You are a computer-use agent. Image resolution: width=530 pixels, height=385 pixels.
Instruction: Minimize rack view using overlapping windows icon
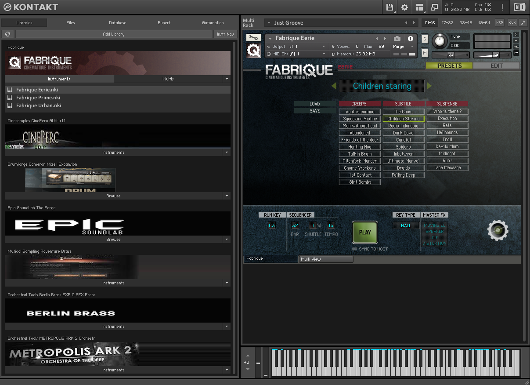click(x=434, y=7)
